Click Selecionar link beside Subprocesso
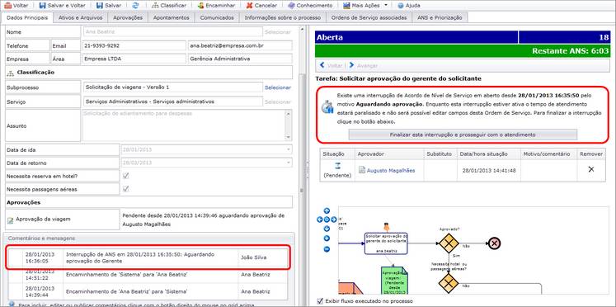The height and width of the screenshot is (307, 616). pyautogui.click(x=277, y=87)
